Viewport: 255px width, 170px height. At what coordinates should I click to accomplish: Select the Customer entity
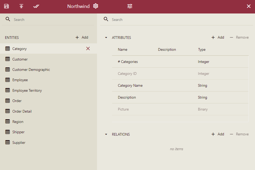point(20,59)
